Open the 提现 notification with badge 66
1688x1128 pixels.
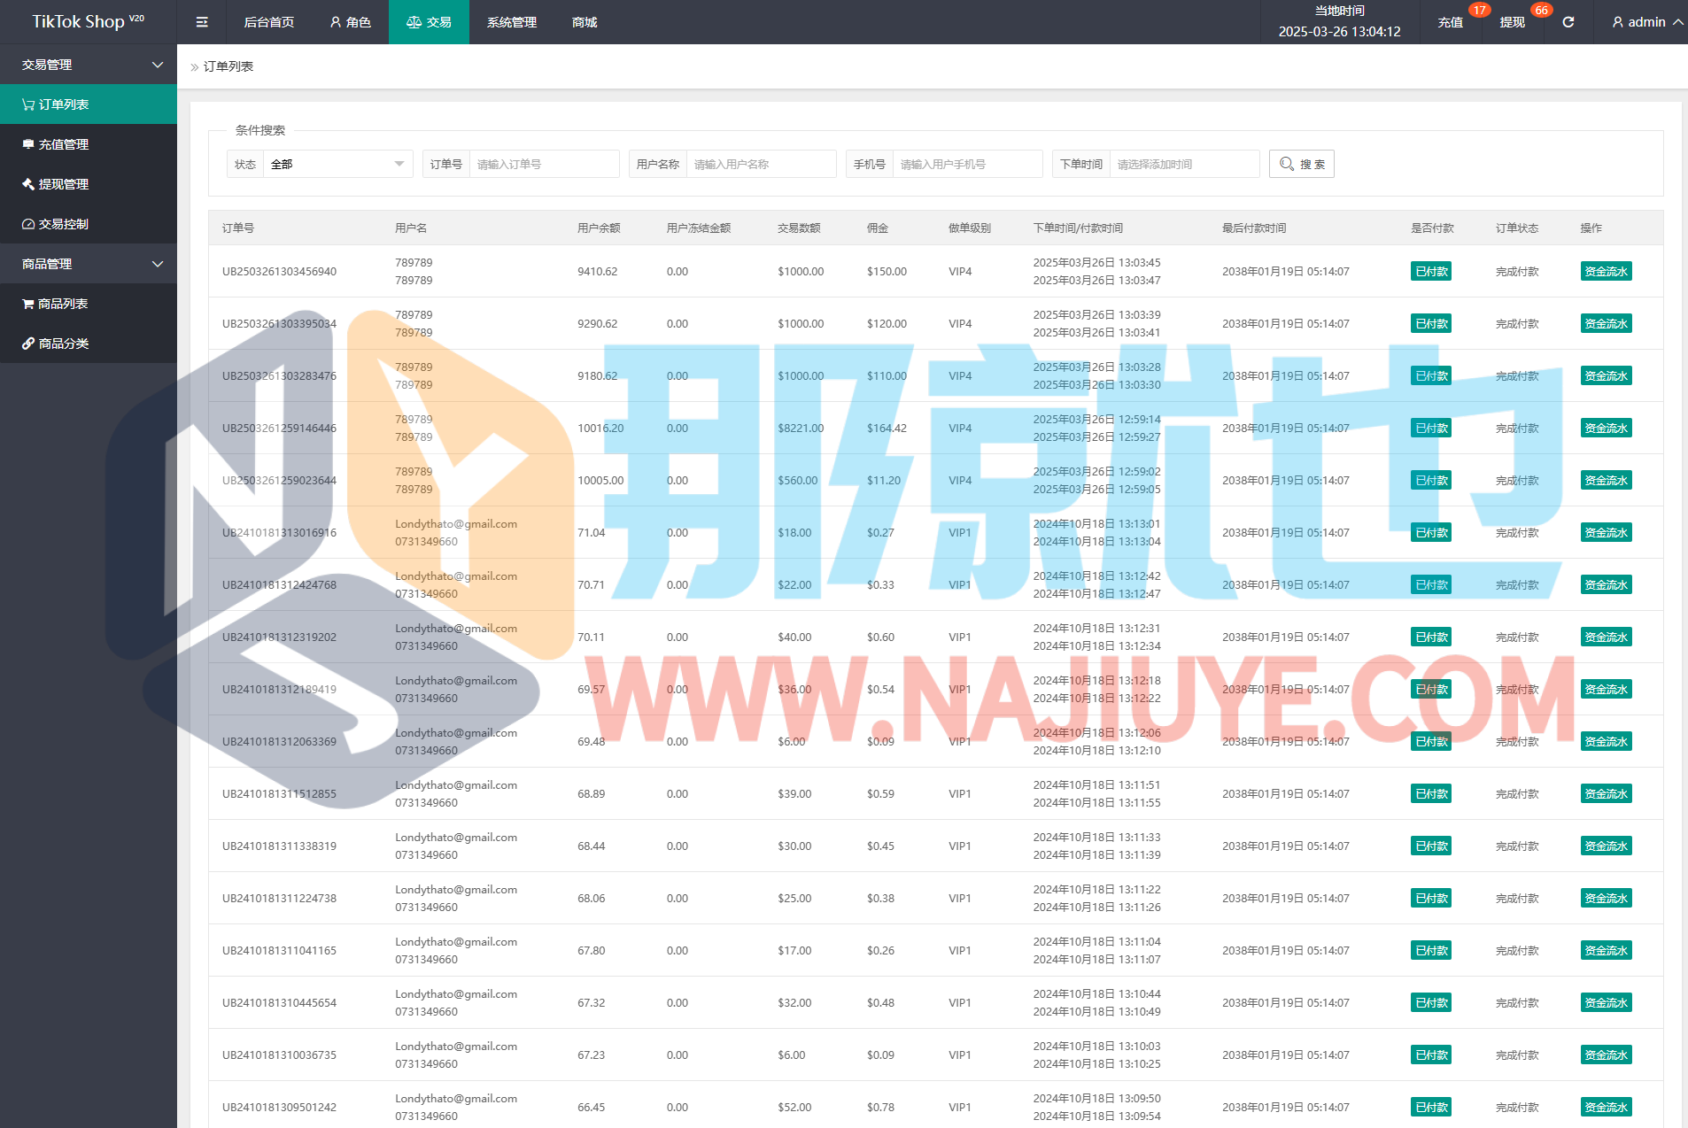1512,22
